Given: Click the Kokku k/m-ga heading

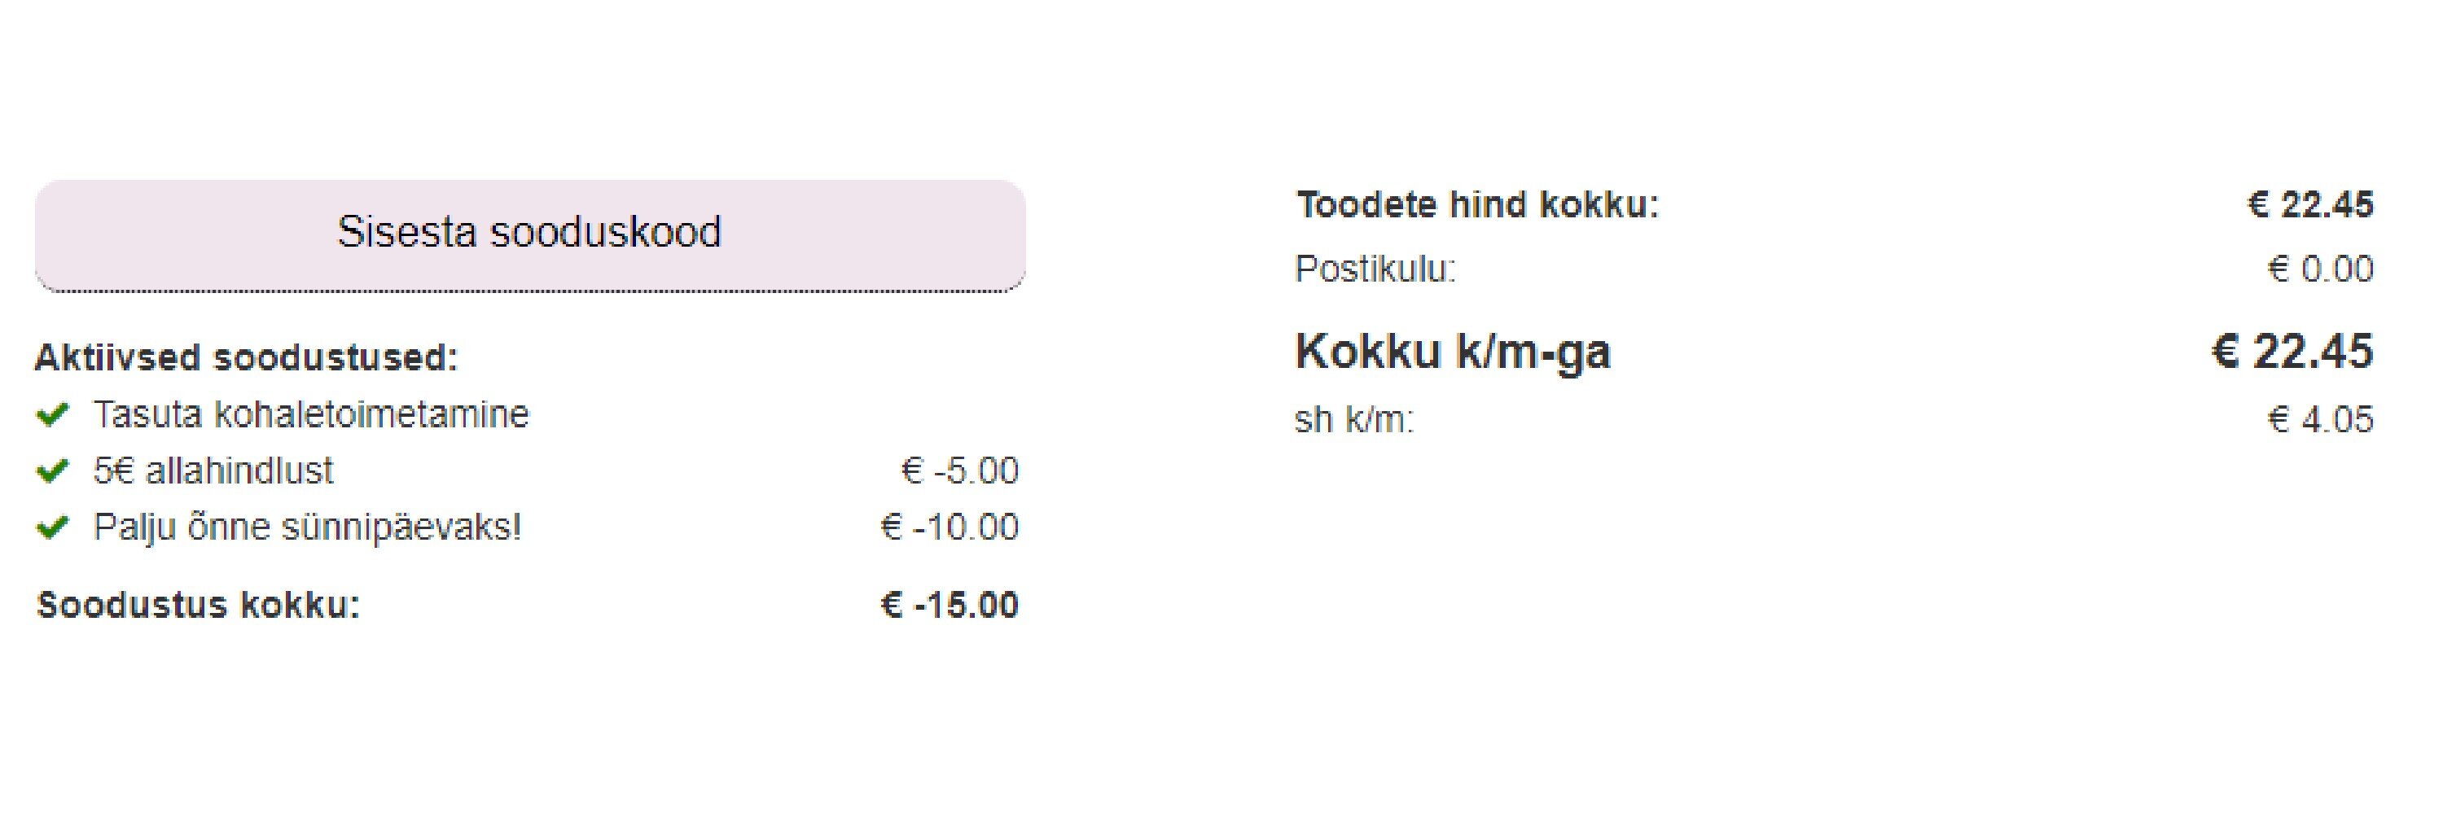Looking at the screenshot, I should point(1453,352).
